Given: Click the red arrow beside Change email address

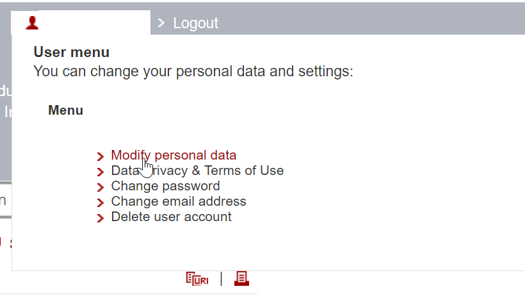Looking at the screenshot, I should pyautogui.click(x=101, y=203).
